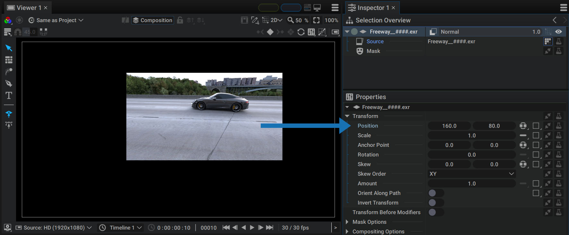Image resolution: width=569 pixels, height=235 pixels.
Task: Collapse the Transform section
Action: (347, 116)
